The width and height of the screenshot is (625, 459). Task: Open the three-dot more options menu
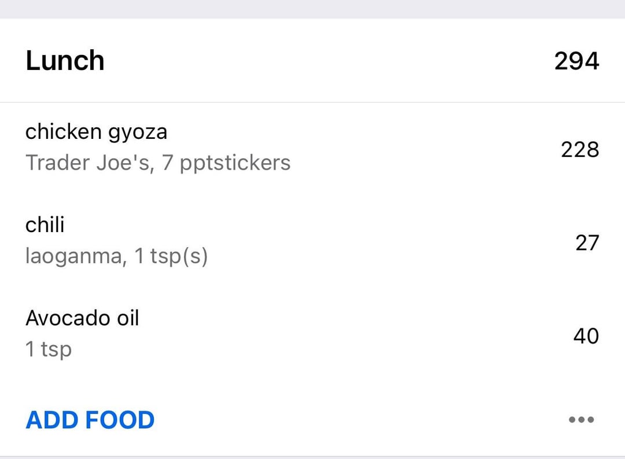581,420
